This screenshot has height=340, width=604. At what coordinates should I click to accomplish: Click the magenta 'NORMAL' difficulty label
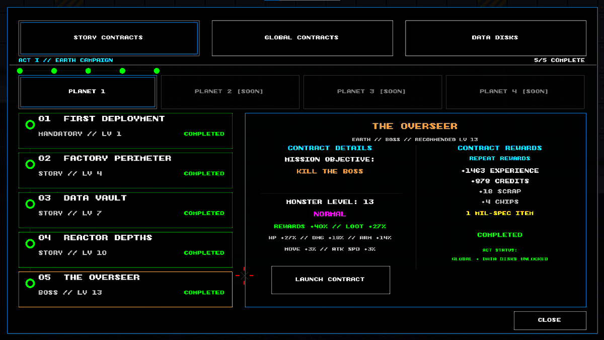pos(330,214)
